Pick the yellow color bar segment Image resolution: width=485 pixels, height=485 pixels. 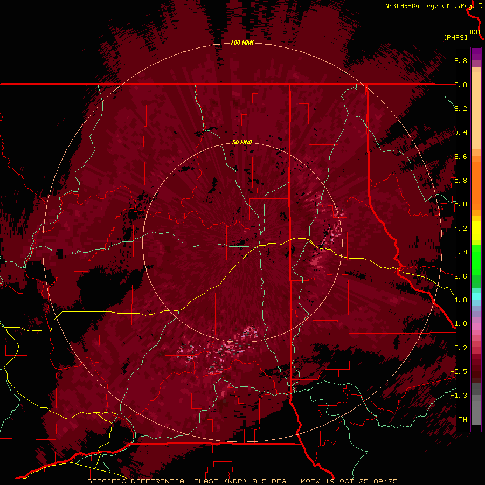(476, 231)
